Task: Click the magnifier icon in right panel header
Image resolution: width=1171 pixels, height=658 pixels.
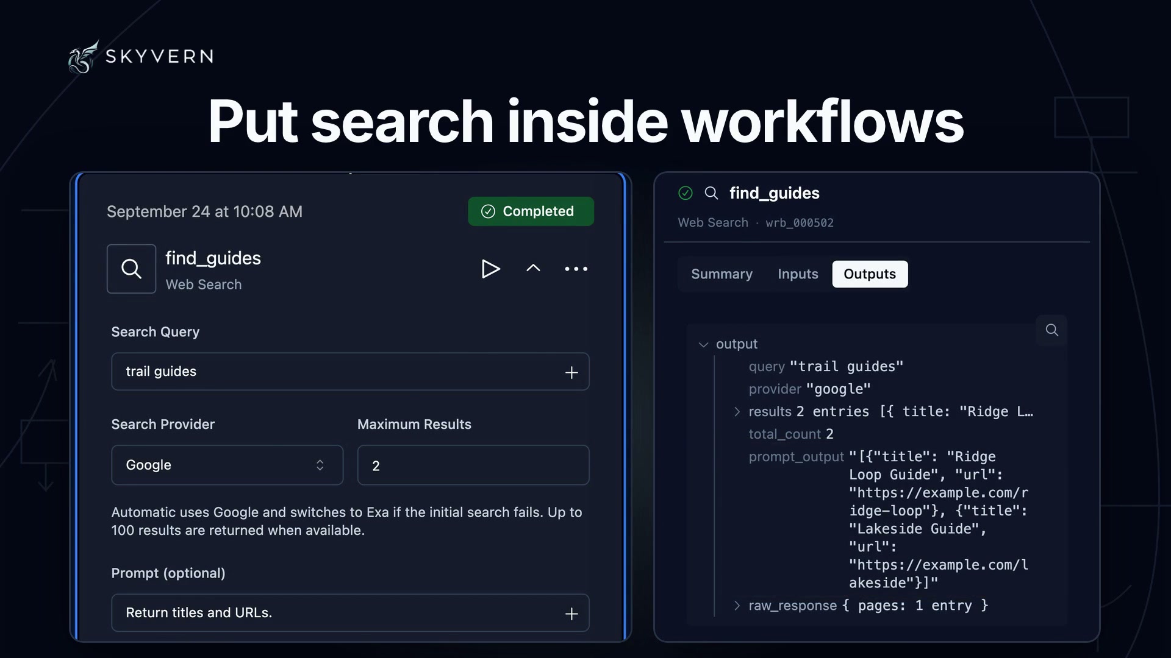Action: [x=711, y=193]
